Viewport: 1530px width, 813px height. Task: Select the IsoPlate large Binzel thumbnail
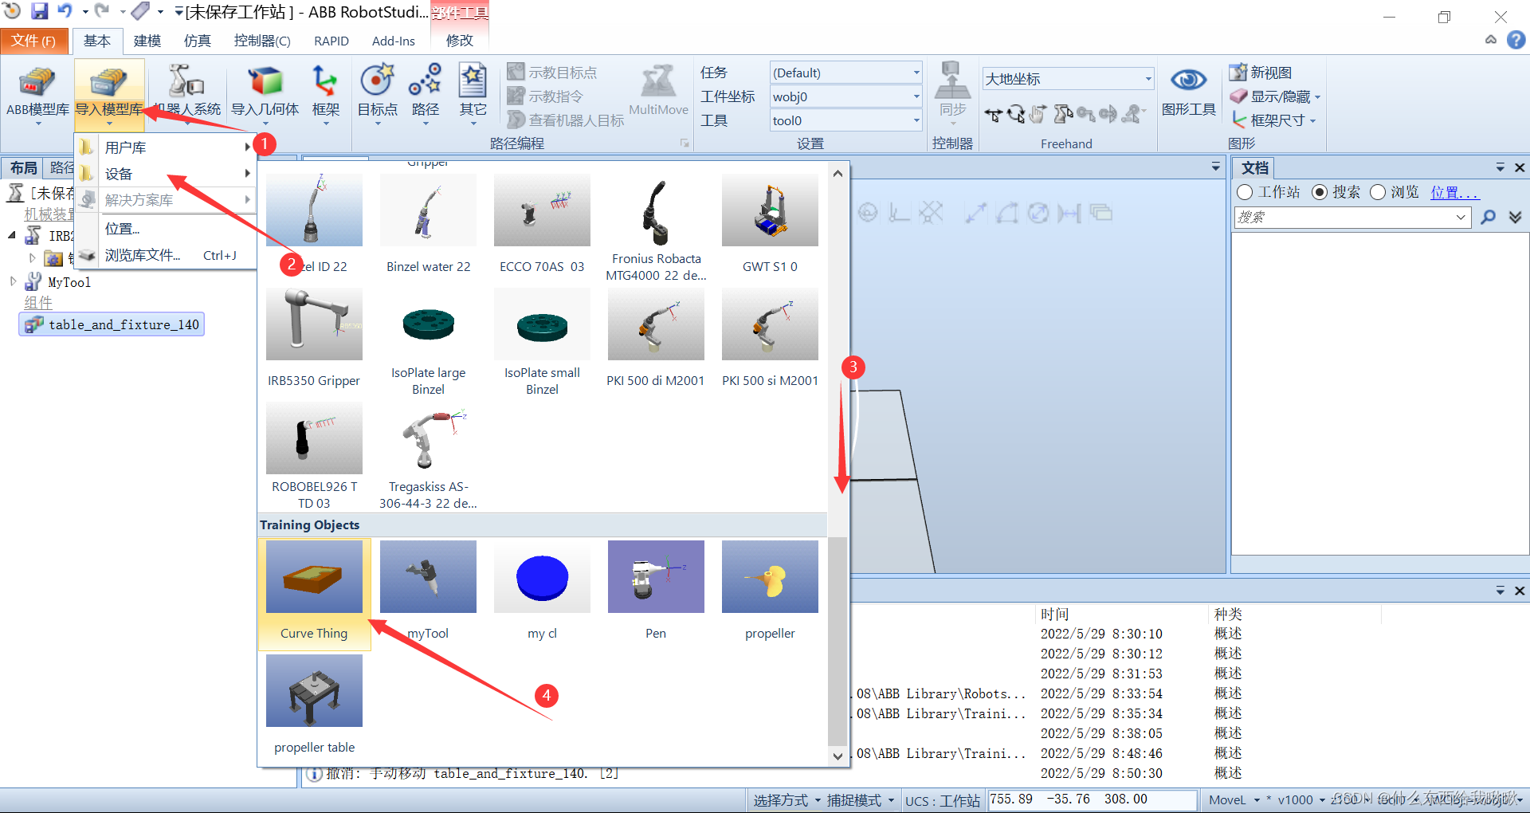(428, 324)
